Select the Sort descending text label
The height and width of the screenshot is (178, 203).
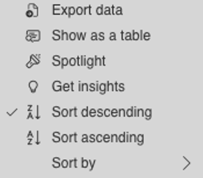(x=102, y=113)
